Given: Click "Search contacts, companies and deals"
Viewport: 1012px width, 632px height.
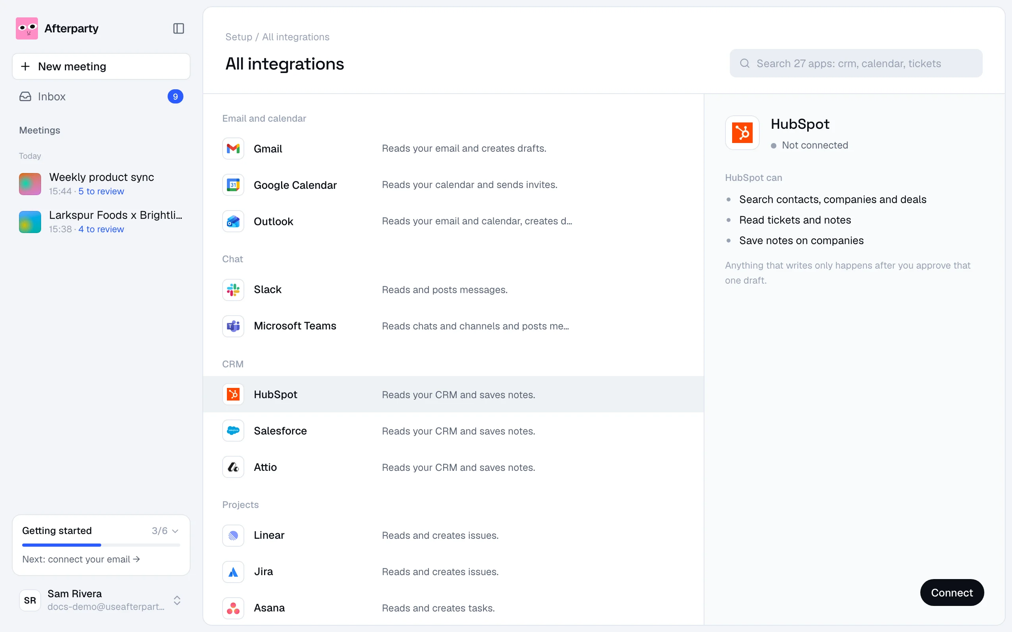Looking at the screenshot, I should (833, 199).
